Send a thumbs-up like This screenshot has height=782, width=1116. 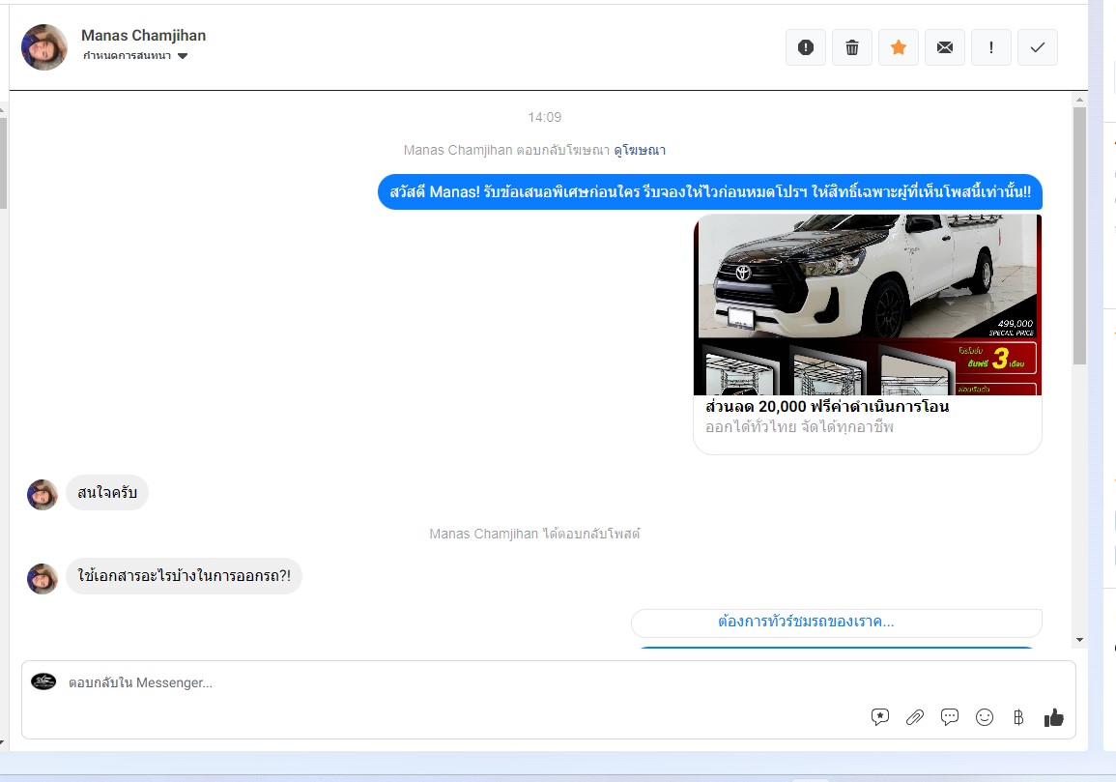pyautogui.click(x=1053, y=717)
